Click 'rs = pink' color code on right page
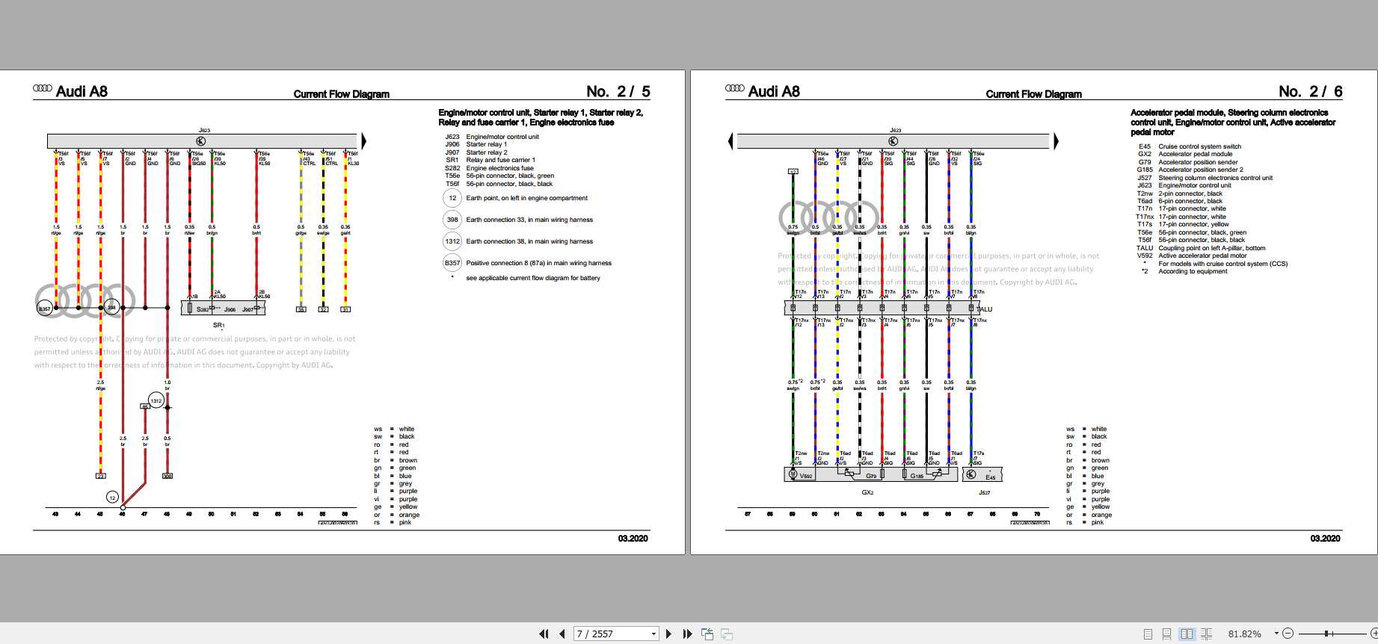The height and width of the screenshot is (644, 1378). pos(1085,522)
